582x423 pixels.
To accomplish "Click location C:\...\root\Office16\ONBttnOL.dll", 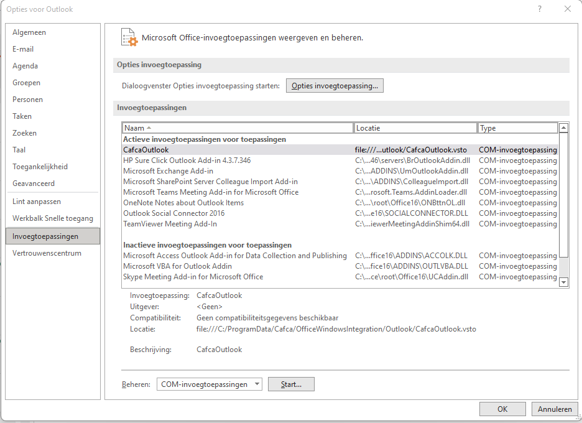I will point(410,203).
